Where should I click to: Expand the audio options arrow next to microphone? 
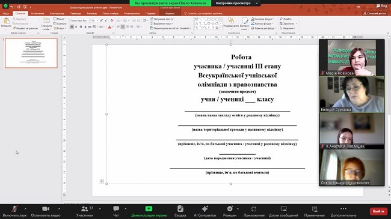25,209
